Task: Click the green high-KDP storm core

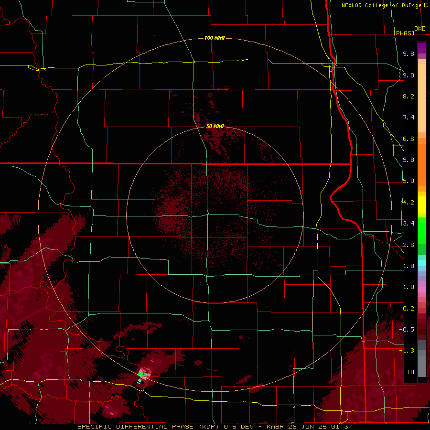Action: pos(142,374)
